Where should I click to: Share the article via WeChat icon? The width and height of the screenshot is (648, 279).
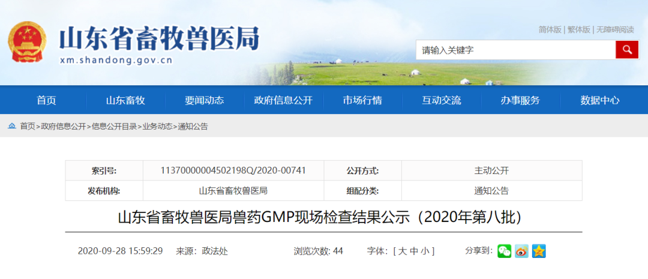point(504,251)
